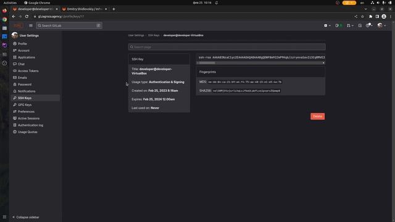This screenshot has width=395, height=222.
Task: Click SSH Keys breadcrumb
Action: coord(154,35)
